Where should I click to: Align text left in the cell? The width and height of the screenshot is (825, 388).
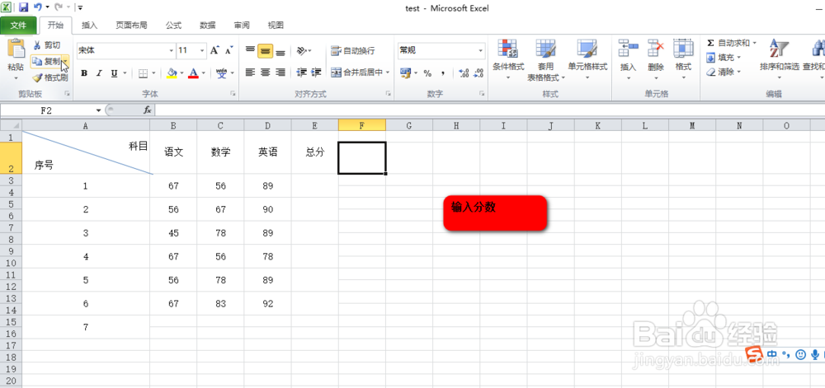point(250,72)
